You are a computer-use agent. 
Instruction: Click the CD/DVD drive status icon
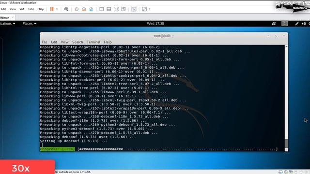point(286,172)
